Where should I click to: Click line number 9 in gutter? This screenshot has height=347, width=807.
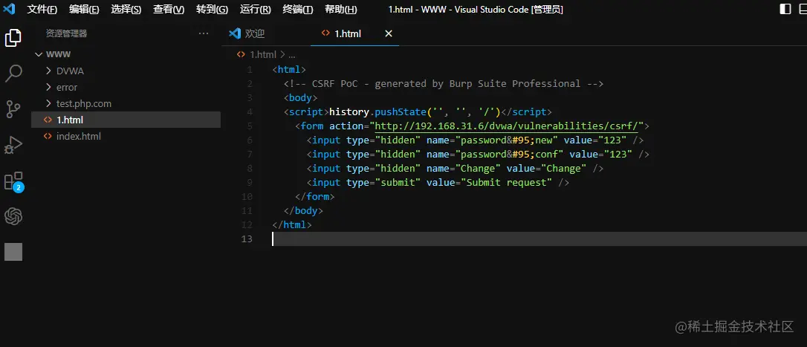point(250,182)
